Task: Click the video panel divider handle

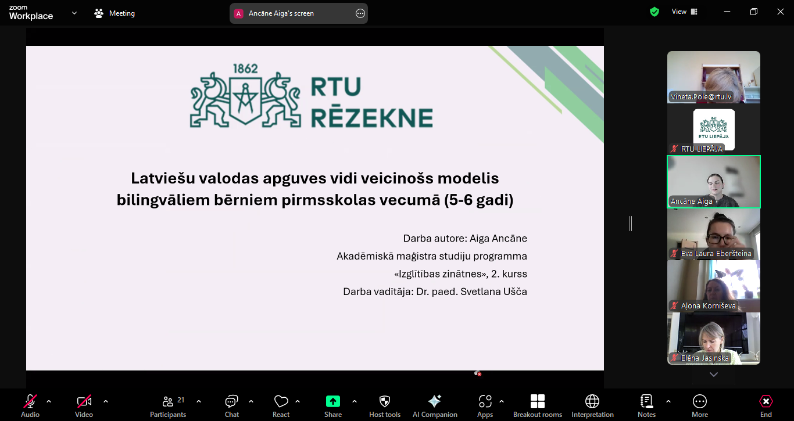Action: (x=631, y=223)
